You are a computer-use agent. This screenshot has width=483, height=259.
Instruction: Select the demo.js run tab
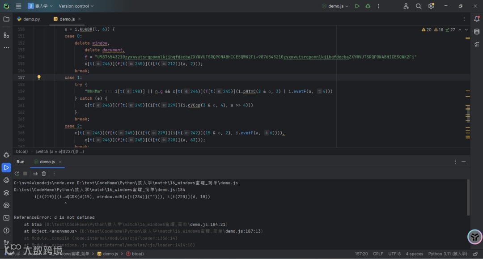pos(44,161)
